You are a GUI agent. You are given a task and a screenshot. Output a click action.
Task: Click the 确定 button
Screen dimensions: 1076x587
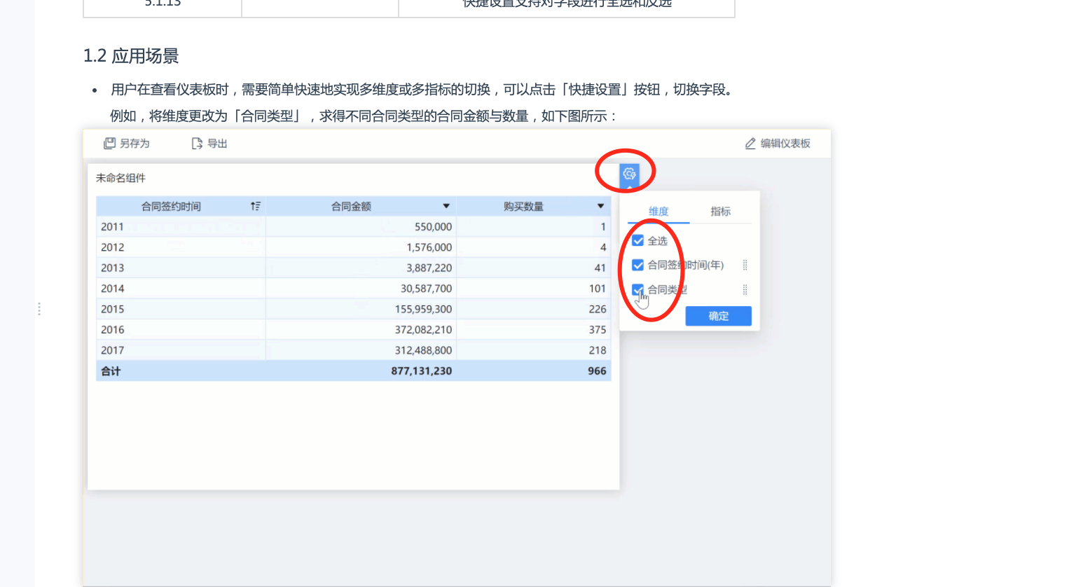[718, 316]
